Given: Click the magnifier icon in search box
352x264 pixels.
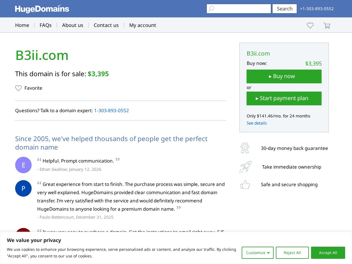Looking at the screenshot, I should point(211,9).
